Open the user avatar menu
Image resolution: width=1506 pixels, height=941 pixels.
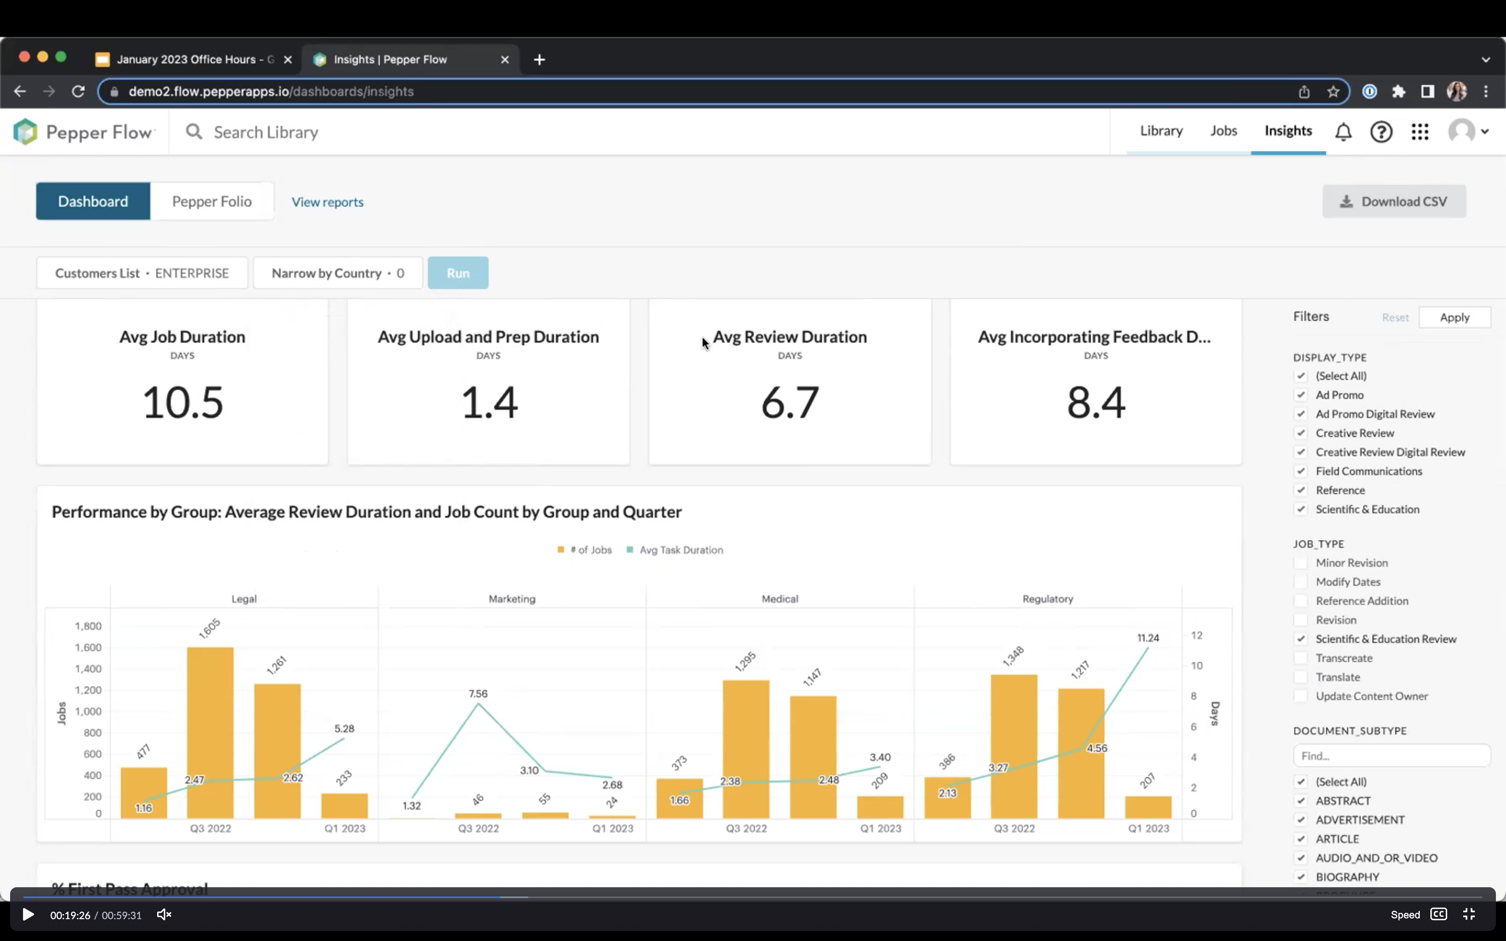[1469, 131]
